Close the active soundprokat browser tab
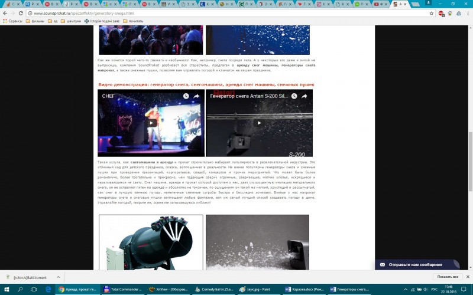 (x=405, y=4)
